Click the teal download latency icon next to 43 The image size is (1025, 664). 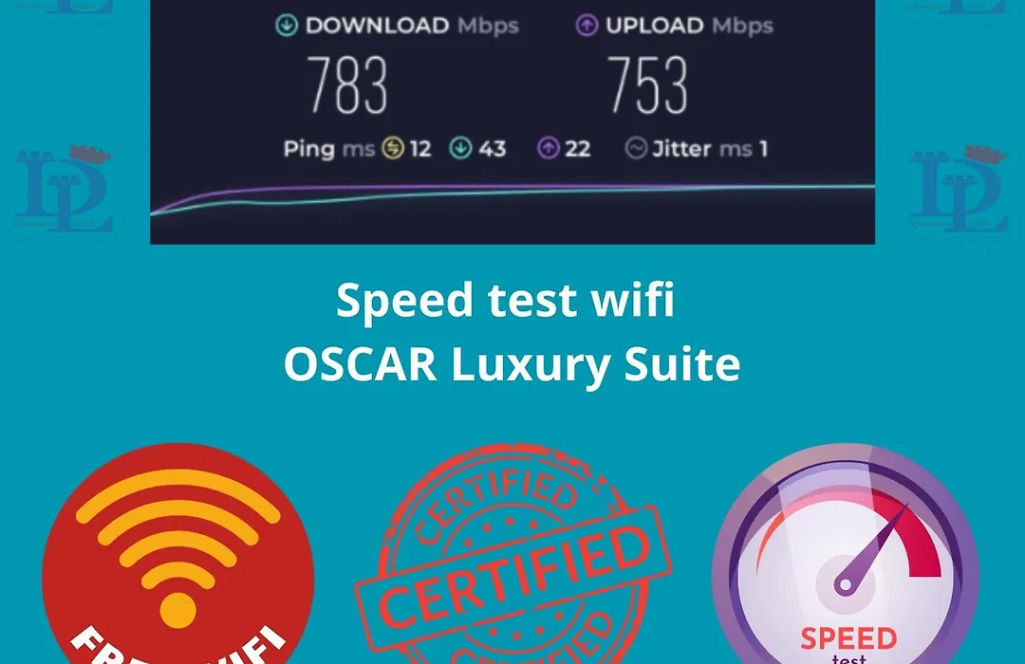pos(461,148)
